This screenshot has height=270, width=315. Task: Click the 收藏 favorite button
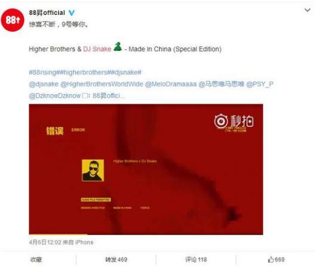36,260
